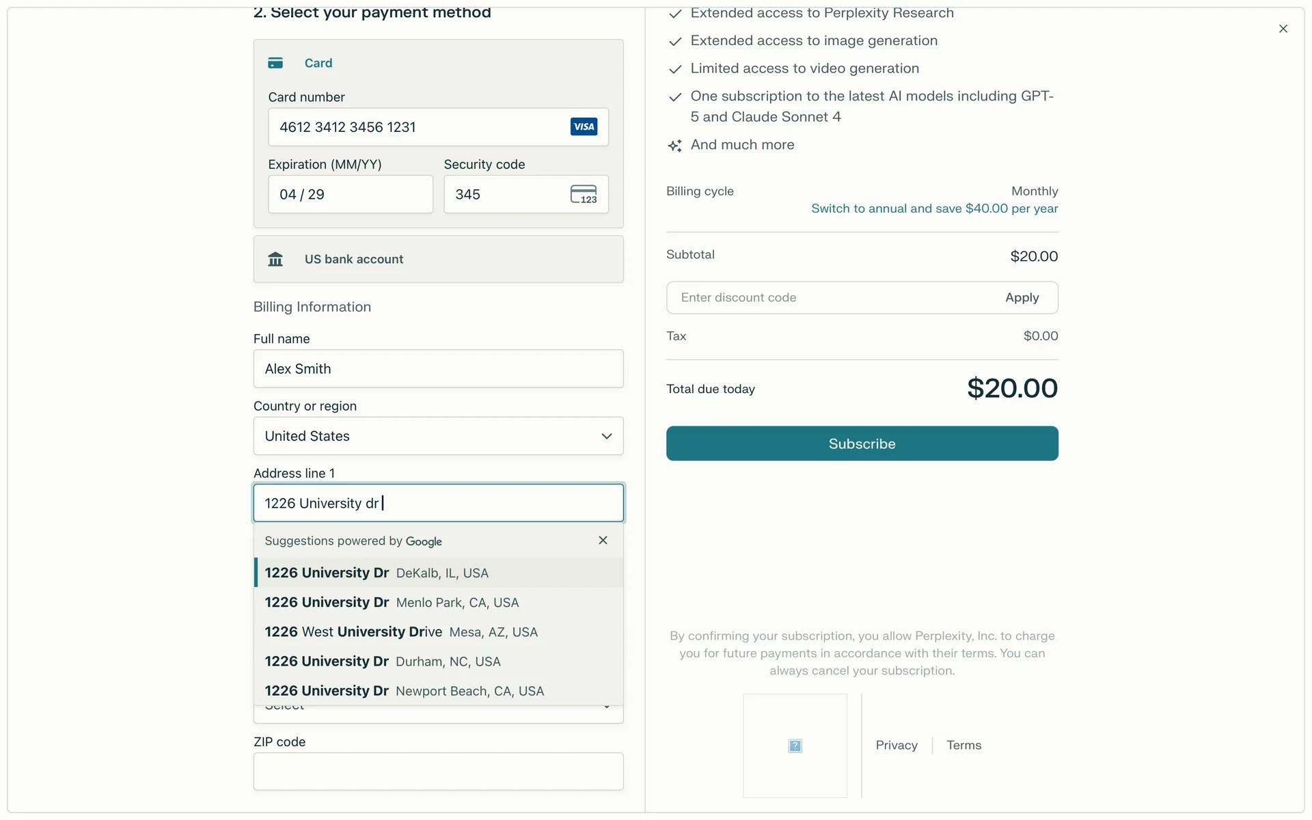Select the Card payment method

click(x=318, y=63)
